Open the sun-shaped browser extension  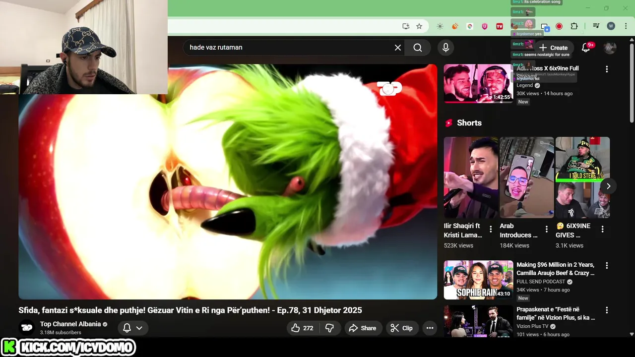pos(440,26)
